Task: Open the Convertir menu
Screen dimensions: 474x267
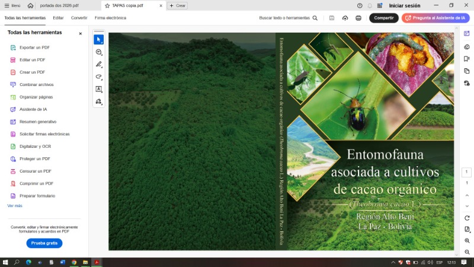Action: tap(79, 18)
